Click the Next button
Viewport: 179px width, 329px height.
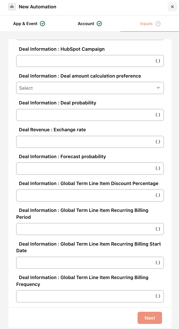point(150,318)
